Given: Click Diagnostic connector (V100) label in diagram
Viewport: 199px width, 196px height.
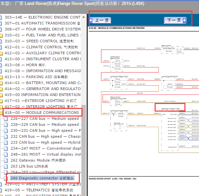Looking at the screenshot, I should point(171,109).
